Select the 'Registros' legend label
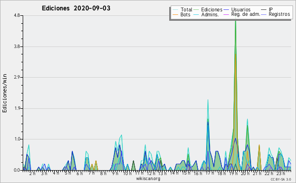 point(279,14)
